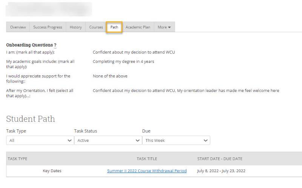This screenshot has height=188, width=302.
Task: Expand the More tab menu
Action: [164, 27]
